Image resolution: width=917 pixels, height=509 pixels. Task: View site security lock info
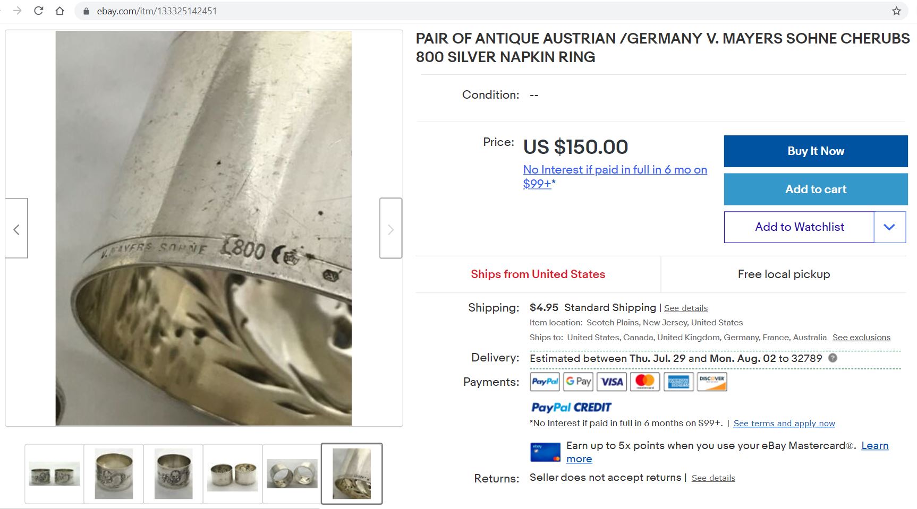pyautogui.click(x=86, y=11)
